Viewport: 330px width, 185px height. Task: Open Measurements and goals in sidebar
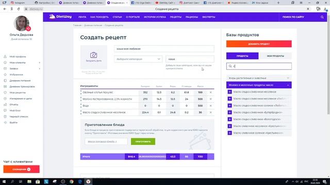pos(21,98)
